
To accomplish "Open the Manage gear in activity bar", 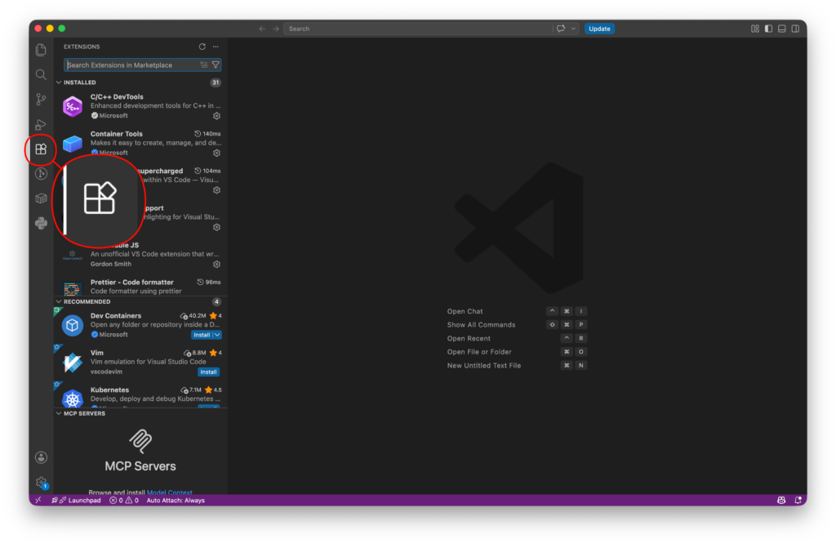I will 41,482.
